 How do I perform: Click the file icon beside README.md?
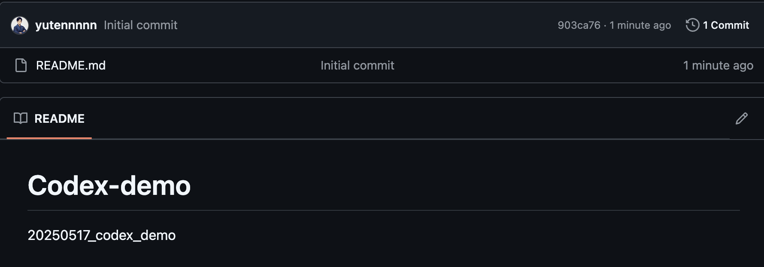(21, 65)
